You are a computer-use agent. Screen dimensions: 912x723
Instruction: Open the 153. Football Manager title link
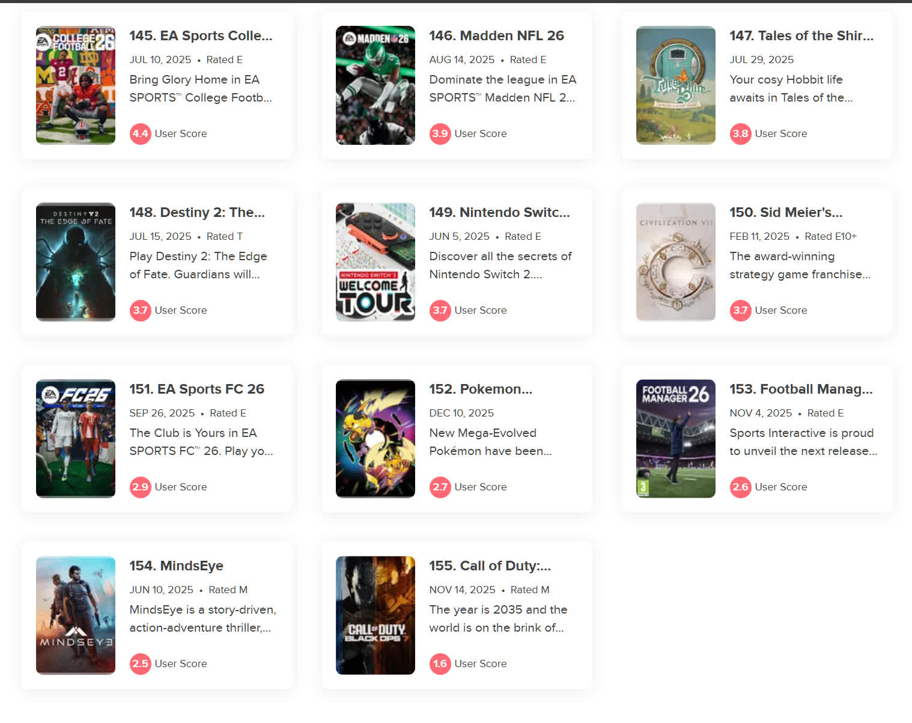point(801,389)
